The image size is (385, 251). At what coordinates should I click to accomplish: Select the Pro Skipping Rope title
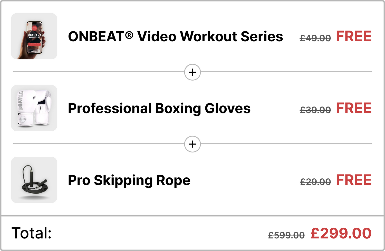coord(129,180)
